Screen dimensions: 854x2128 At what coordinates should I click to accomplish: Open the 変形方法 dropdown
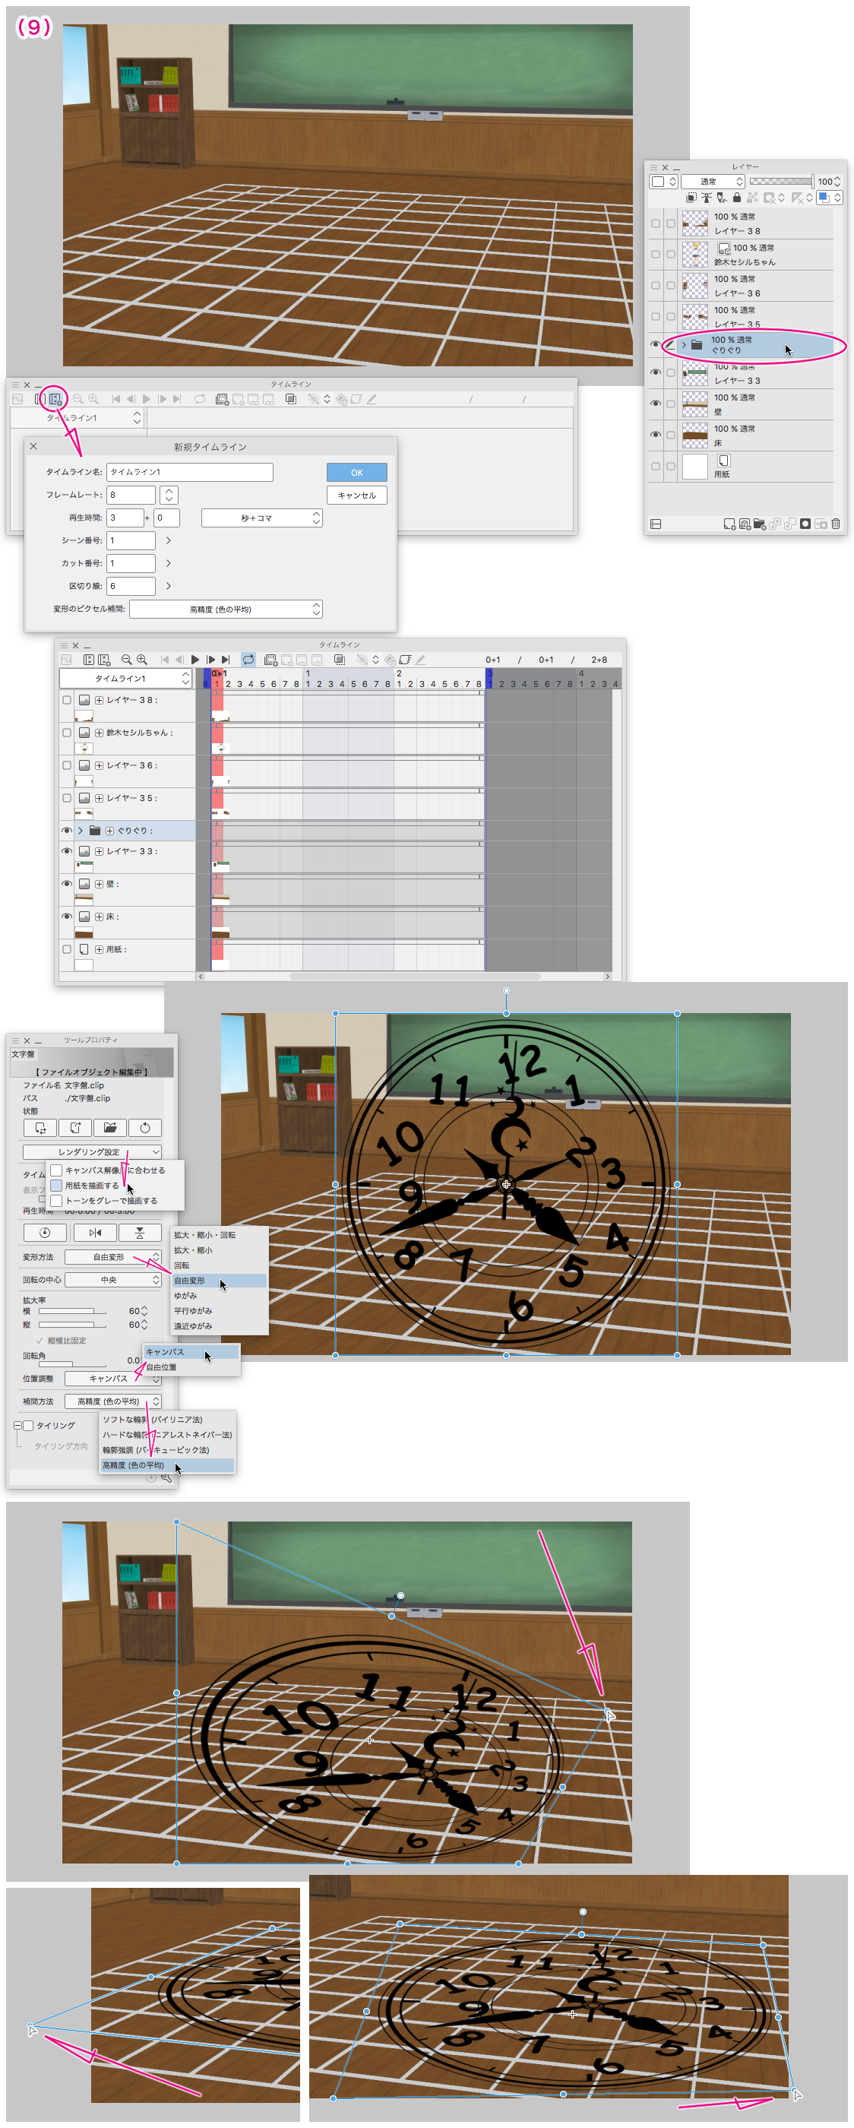click(113, 1256)
